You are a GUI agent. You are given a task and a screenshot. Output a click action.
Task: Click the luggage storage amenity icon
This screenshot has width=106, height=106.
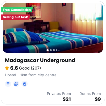pos(25,84)
